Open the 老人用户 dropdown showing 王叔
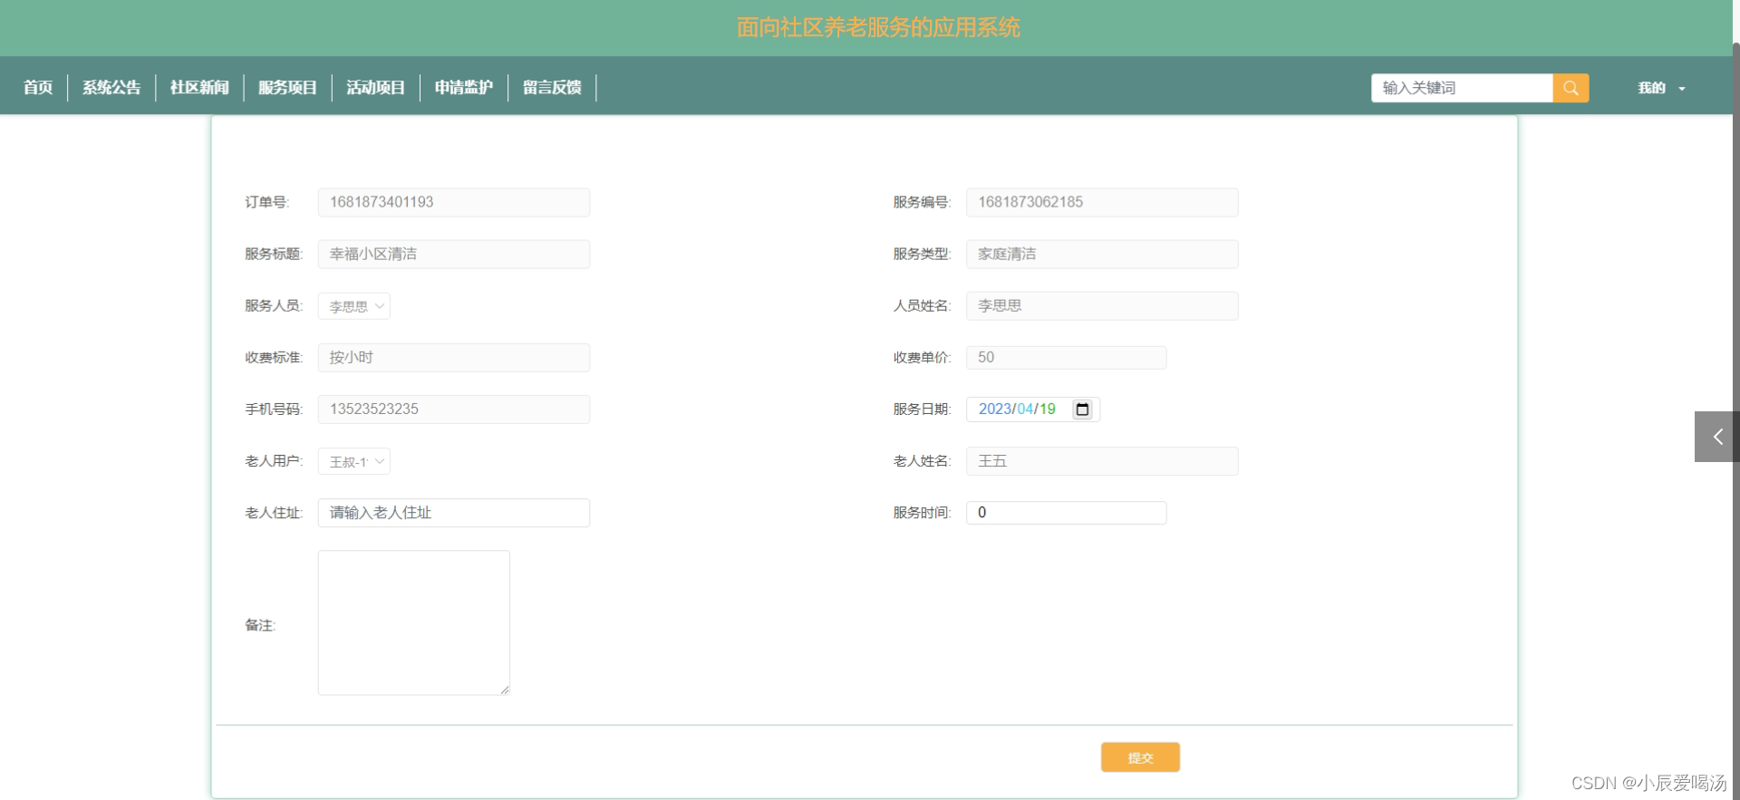Viewport: 1740px width, 800px height. coord(354,461)
